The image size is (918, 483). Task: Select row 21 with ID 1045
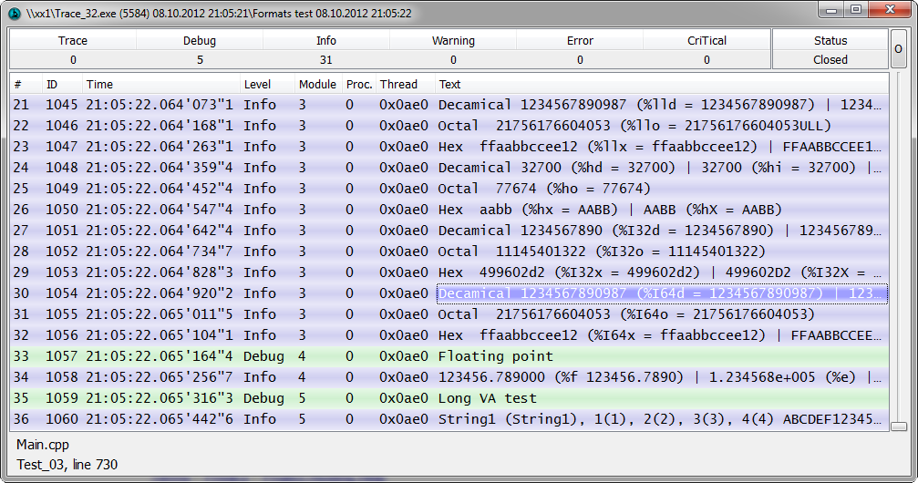[x=449, y=105]
